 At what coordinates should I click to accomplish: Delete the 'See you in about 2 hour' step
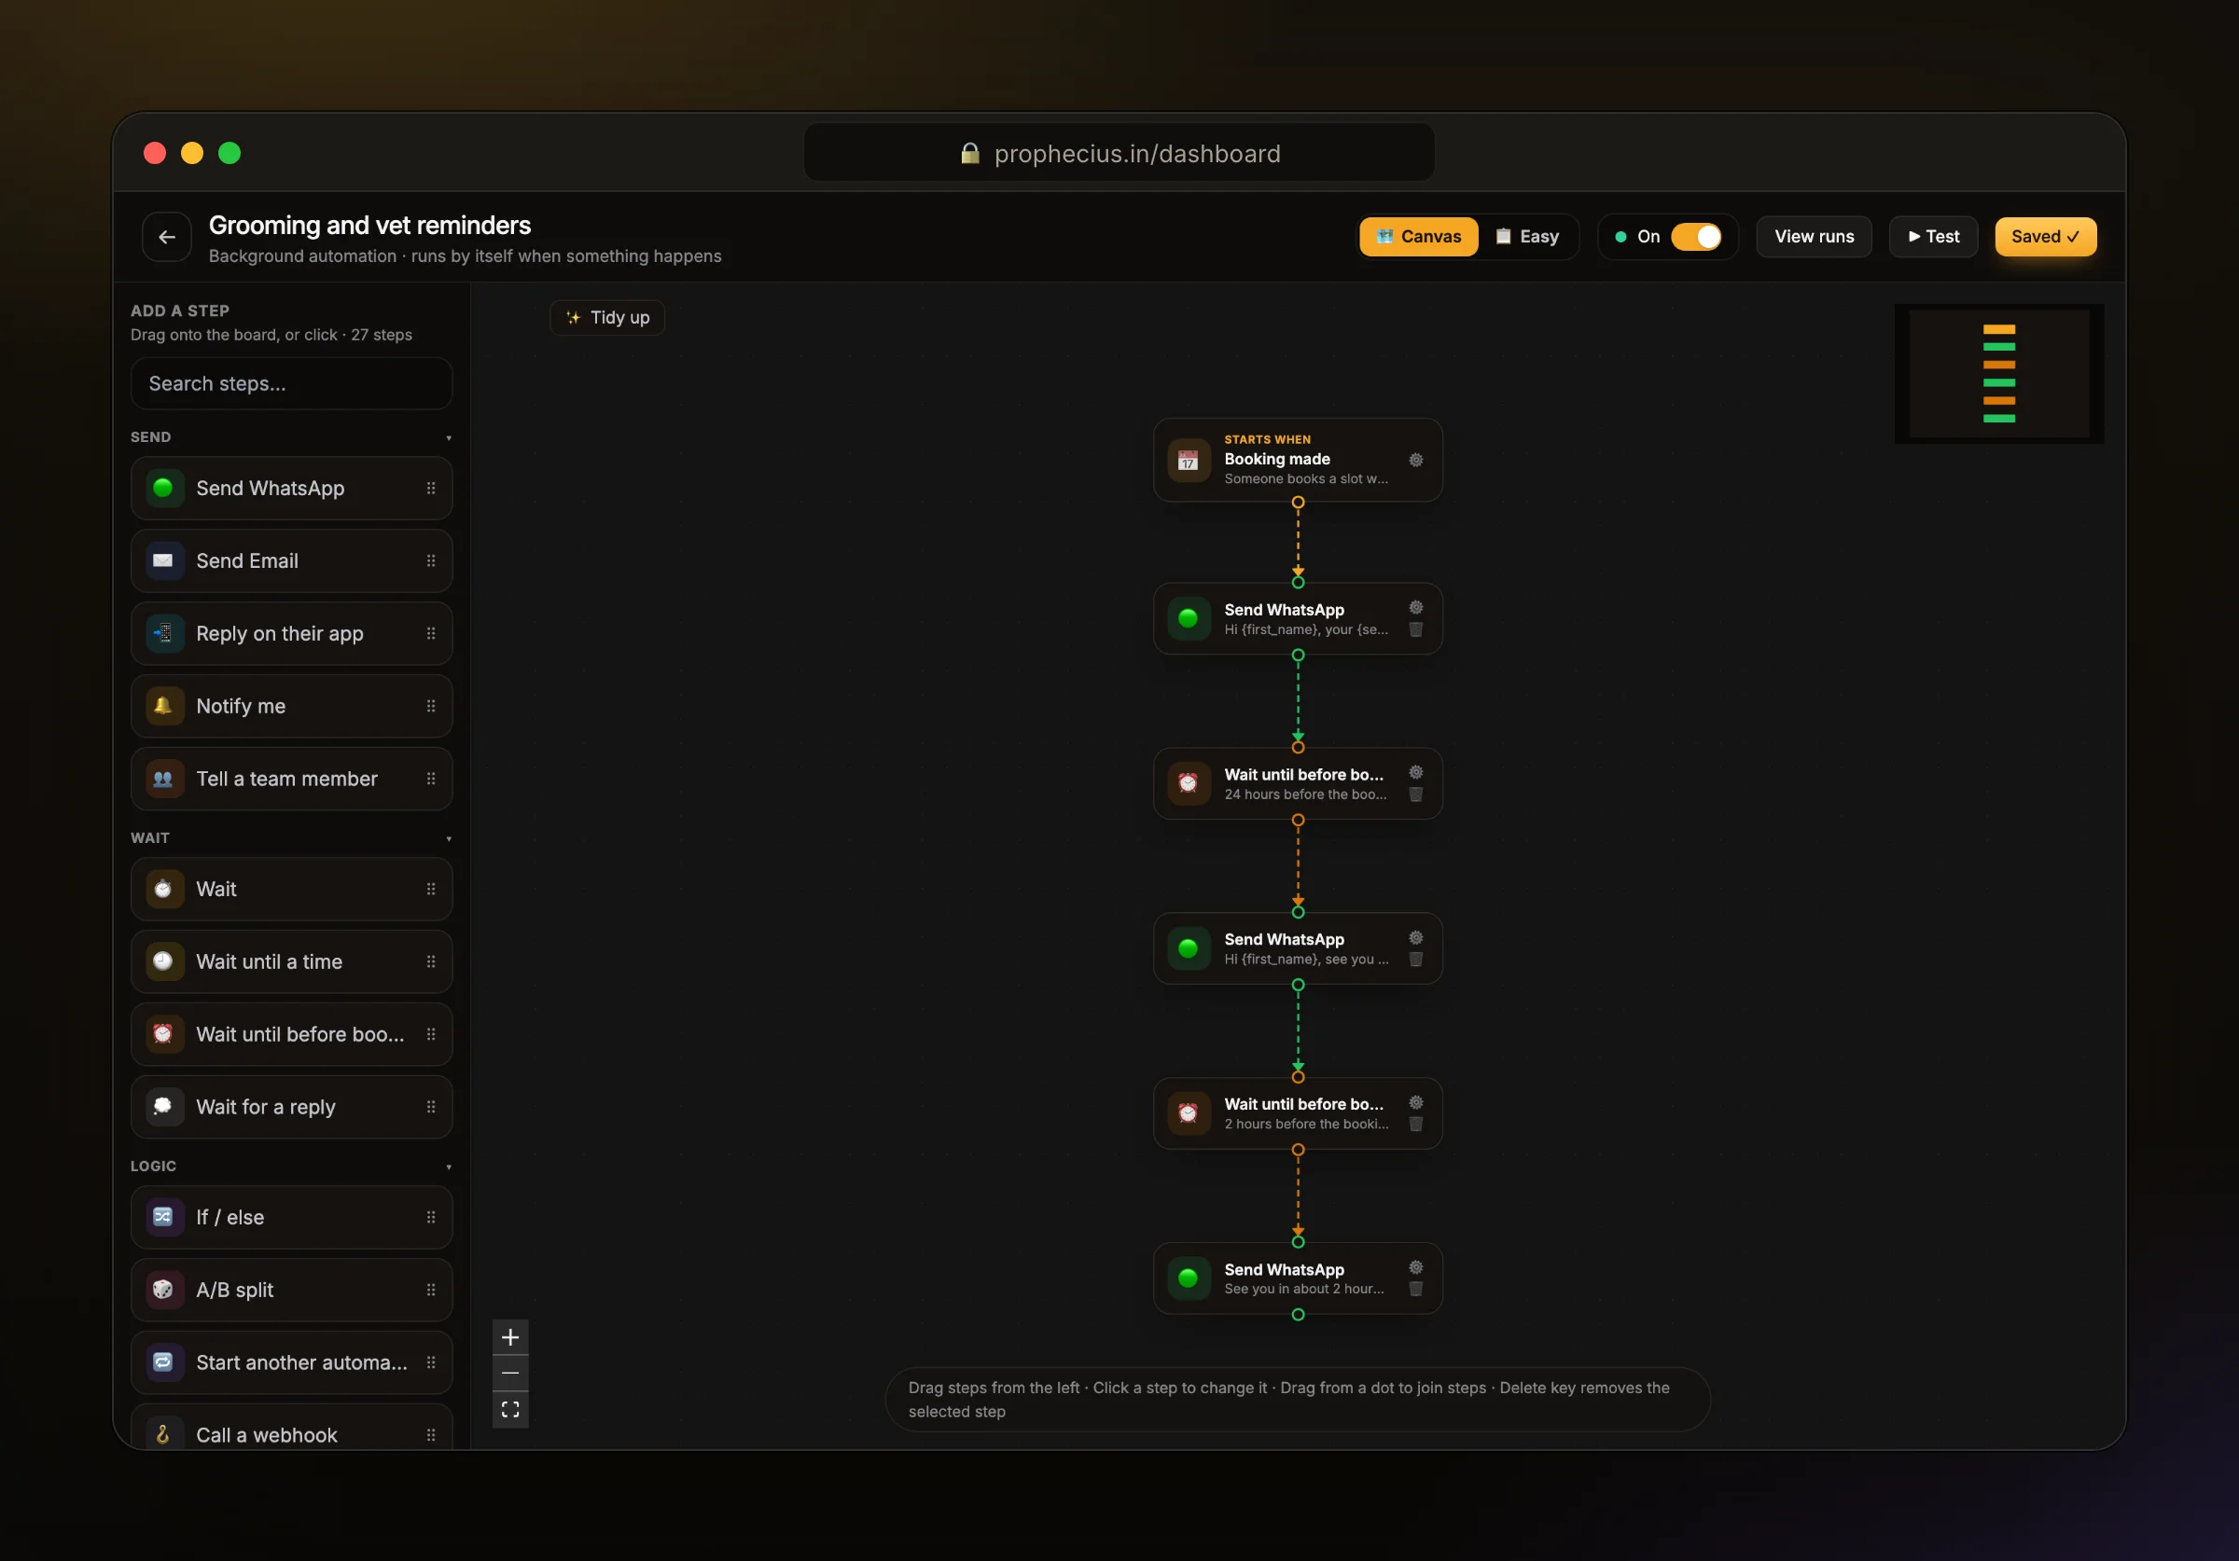pos(1416,1289)
